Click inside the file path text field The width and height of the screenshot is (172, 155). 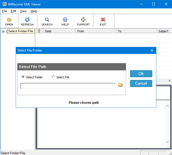(68, 86)
